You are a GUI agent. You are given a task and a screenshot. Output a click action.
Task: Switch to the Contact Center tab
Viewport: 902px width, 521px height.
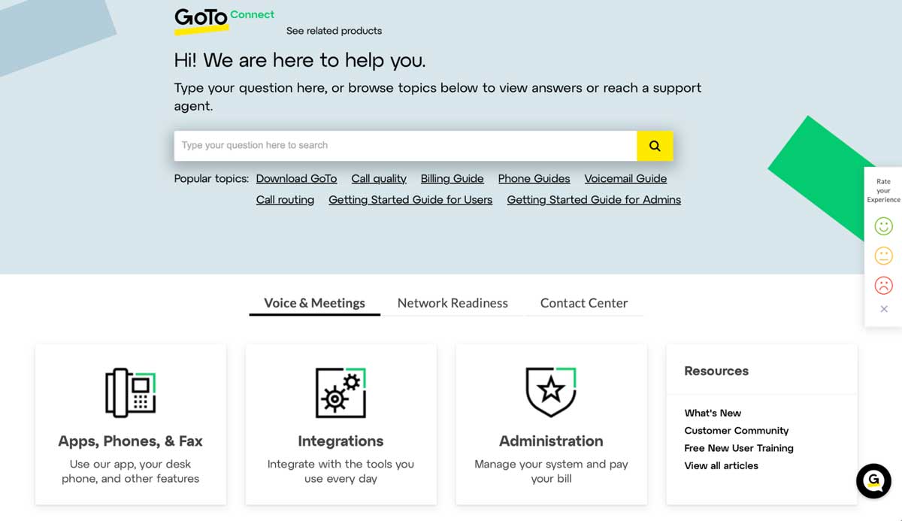coord(583,303)
